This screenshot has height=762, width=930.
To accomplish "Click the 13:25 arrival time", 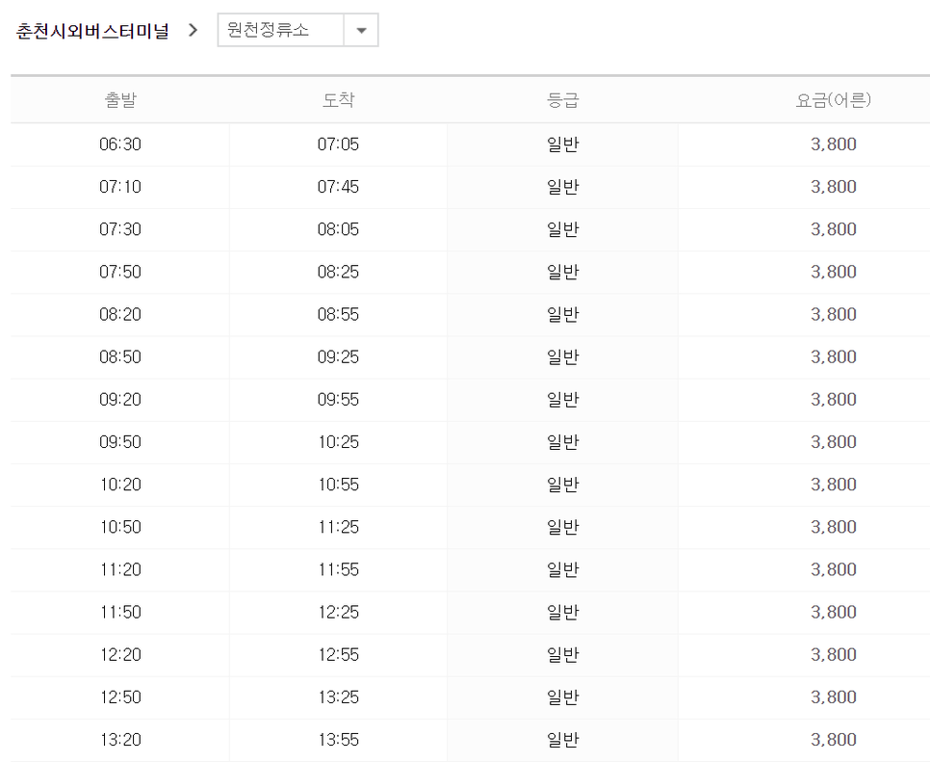I will [338, 697].
